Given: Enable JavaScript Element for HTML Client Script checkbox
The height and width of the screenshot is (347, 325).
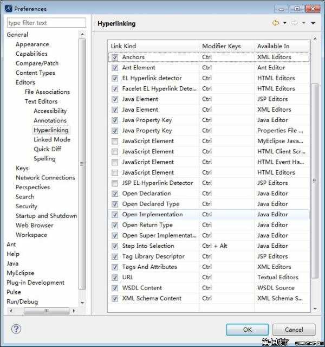Looking at the screenshot, I should click(x=115, y=152).
